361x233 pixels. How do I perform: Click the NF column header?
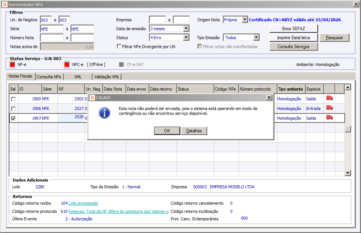[x=71, y=89]
